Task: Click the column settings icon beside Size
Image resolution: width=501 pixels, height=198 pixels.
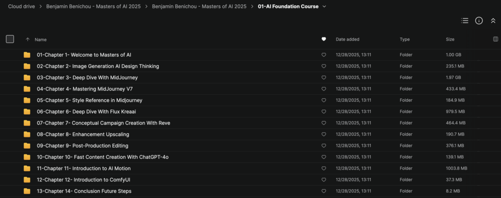Action: point(496,39)
